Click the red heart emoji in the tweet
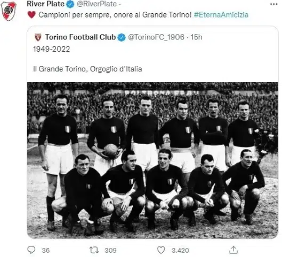Viewport: 282px width, 257px height. [31, 15]
